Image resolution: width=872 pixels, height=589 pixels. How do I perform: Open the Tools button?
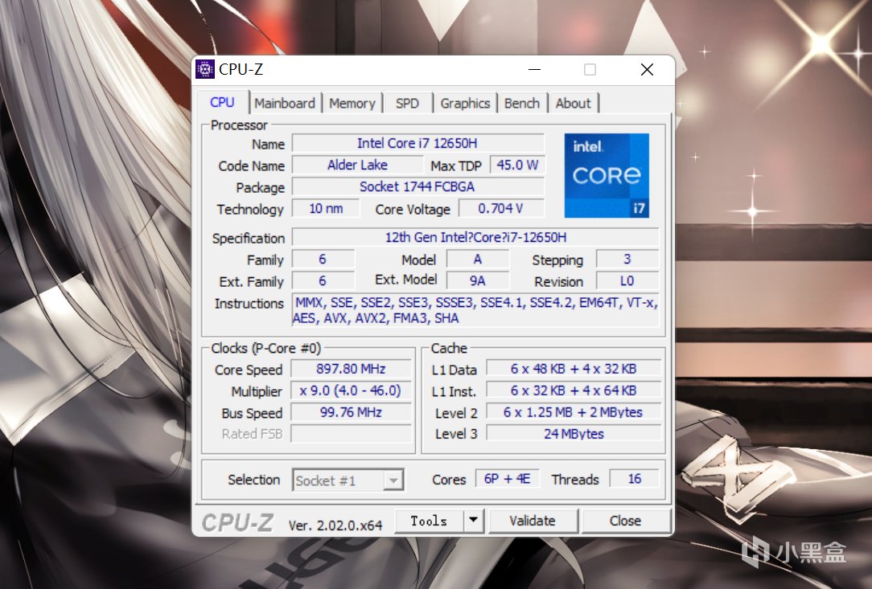(429, 521)
